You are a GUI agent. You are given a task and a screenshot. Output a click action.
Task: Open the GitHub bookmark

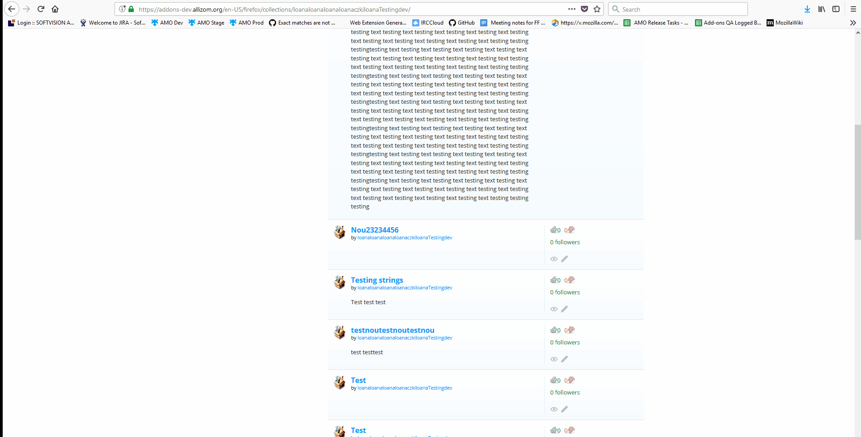pos(462,23)
